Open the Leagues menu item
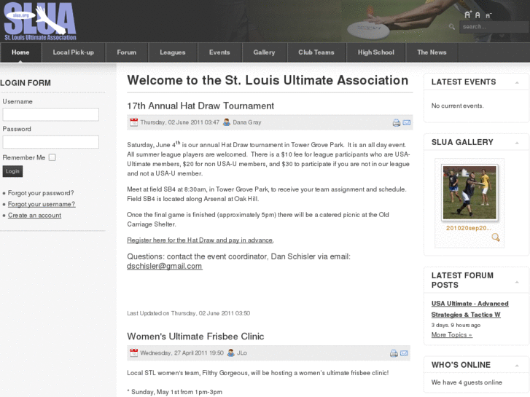This screenshot has width=530, height=397. coord(173,52)
